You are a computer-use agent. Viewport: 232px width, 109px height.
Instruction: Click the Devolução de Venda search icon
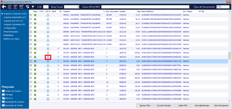tap(3, 106)
